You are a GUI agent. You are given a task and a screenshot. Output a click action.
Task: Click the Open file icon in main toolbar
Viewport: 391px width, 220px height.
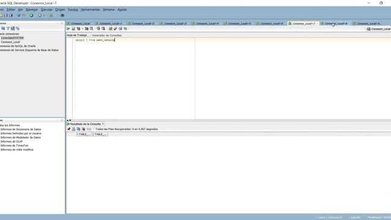click(1, 15)
